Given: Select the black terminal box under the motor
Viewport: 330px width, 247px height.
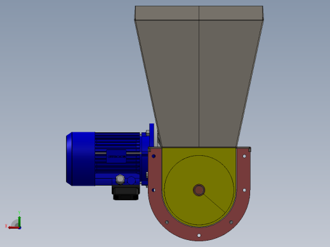Looking at the screenshot, I should coord(126,193).
